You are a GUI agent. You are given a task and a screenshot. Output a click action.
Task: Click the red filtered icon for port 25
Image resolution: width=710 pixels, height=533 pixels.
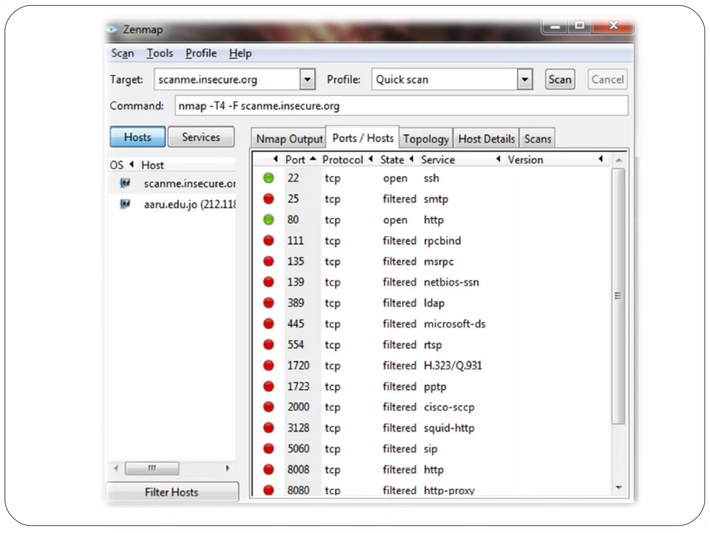(x=268, y=199)
